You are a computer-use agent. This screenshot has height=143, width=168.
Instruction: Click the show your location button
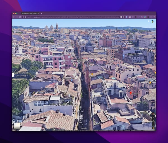tap(153, 120)
